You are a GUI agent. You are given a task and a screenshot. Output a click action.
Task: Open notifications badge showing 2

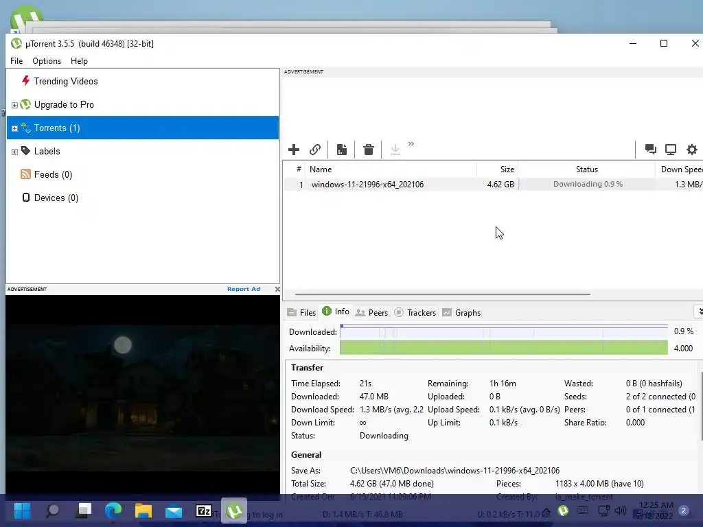pyautogui.click(x=683, y=511)
